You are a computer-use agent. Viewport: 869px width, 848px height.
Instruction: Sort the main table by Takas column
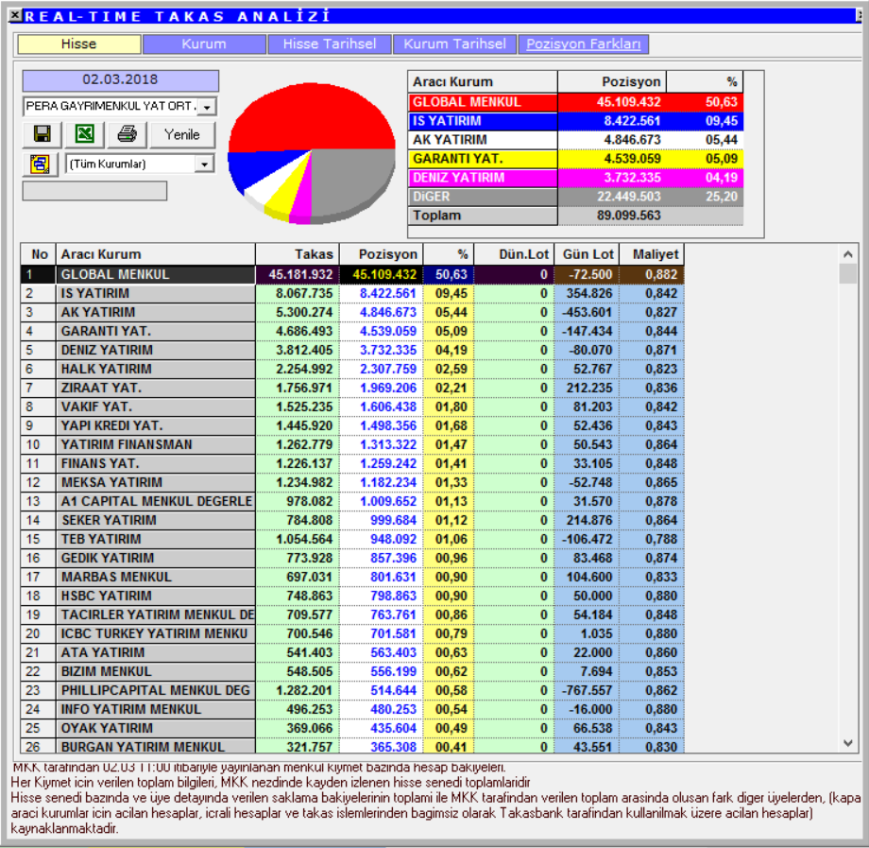pyautogui.click(x=298, y=254)
